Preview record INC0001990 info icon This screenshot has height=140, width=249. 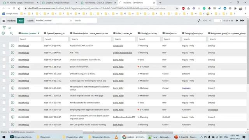coord(12,117)
